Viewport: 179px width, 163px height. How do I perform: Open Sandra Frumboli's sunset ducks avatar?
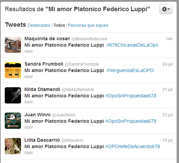coord(13,70)
